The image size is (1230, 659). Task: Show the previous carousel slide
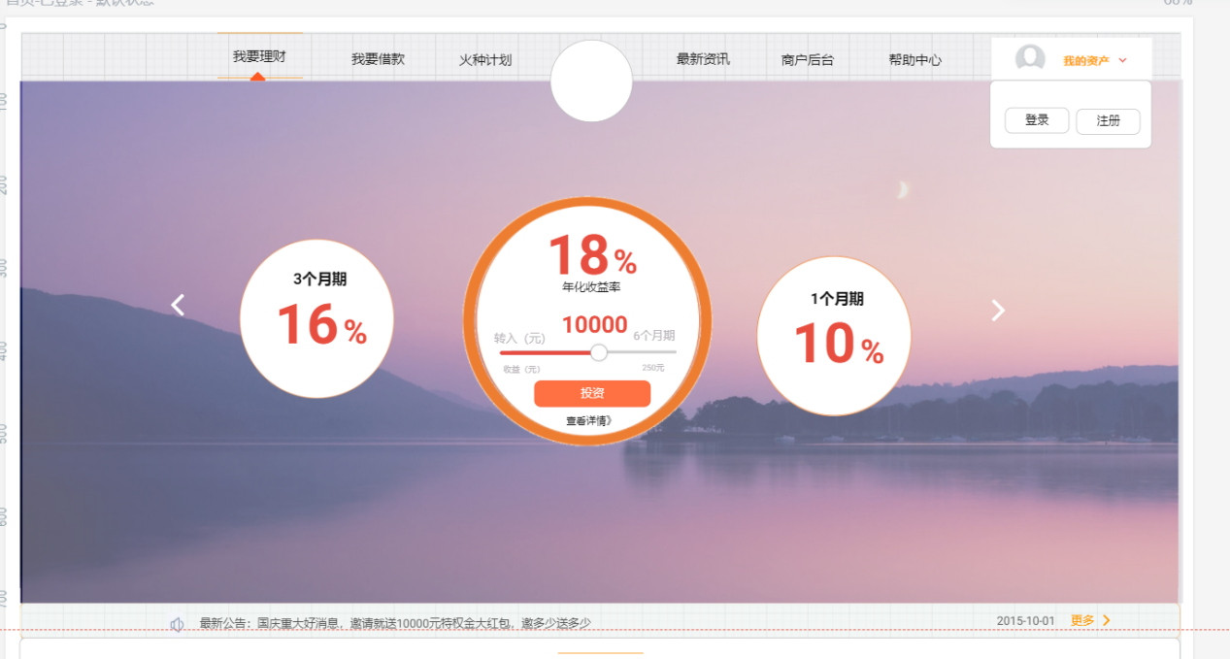point(178,305)
